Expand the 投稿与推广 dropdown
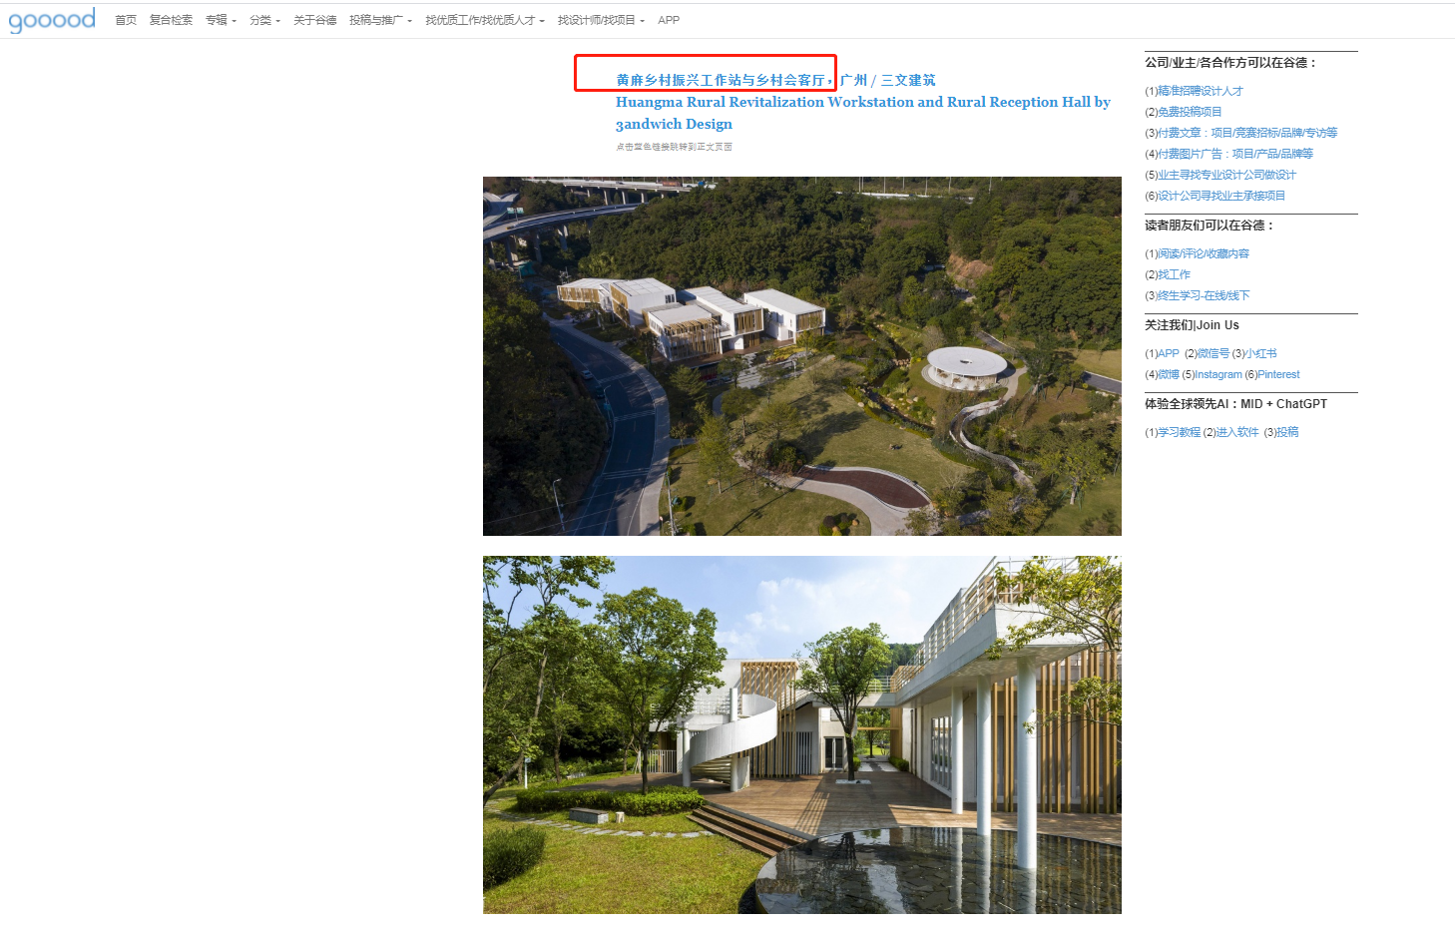The height and width of the screenshot is (935, 1455). [x=380, y=20]
